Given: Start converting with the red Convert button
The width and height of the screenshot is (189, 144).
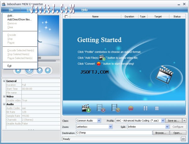Looking at the screenshot, I should click(x=131, y=108).
